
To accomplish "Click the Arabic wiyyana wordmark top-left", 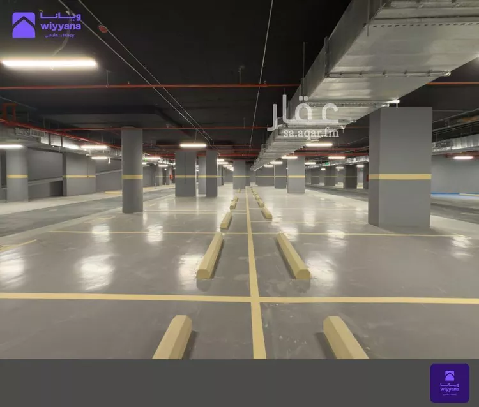I will (61, 17).
